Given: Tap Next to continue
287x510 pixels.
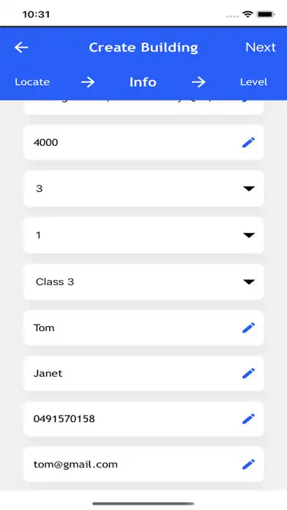Looking at the screenshot, I should tap(261, 48).
